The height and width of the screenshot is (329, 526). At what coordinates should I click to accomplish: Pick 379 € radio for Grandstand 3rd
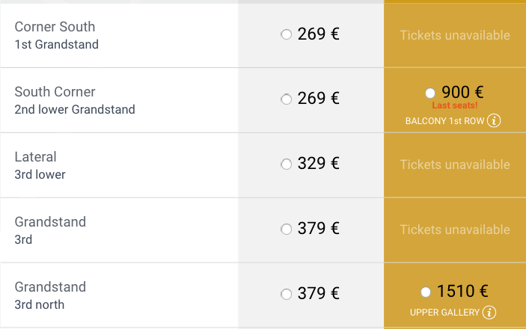(286, 230)
